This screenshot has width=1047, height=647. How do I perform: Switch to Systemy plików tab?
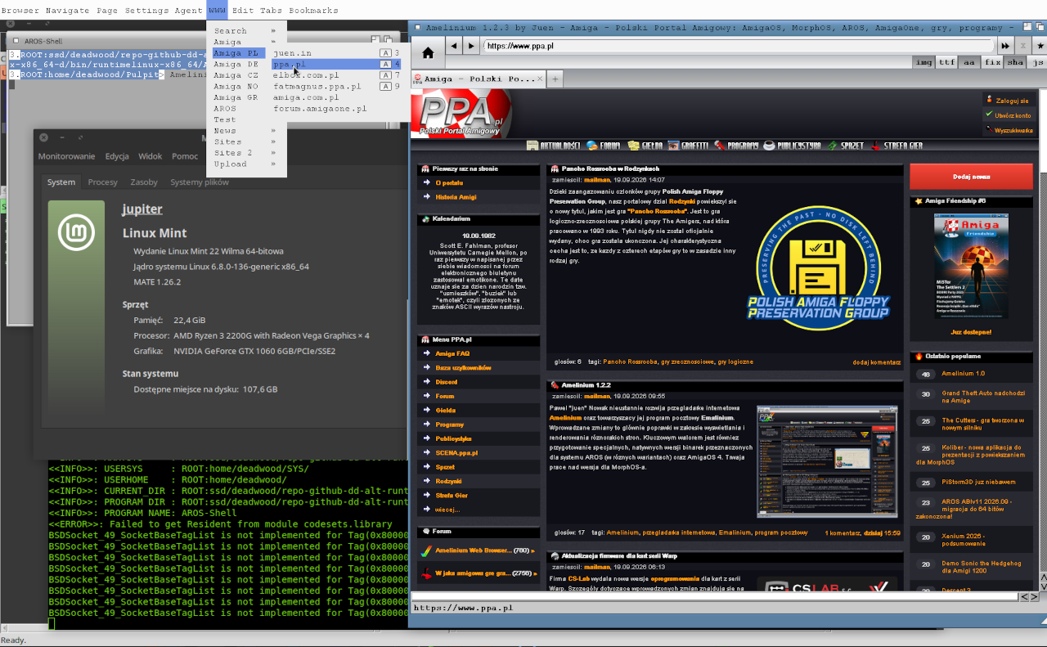[200, 182]
